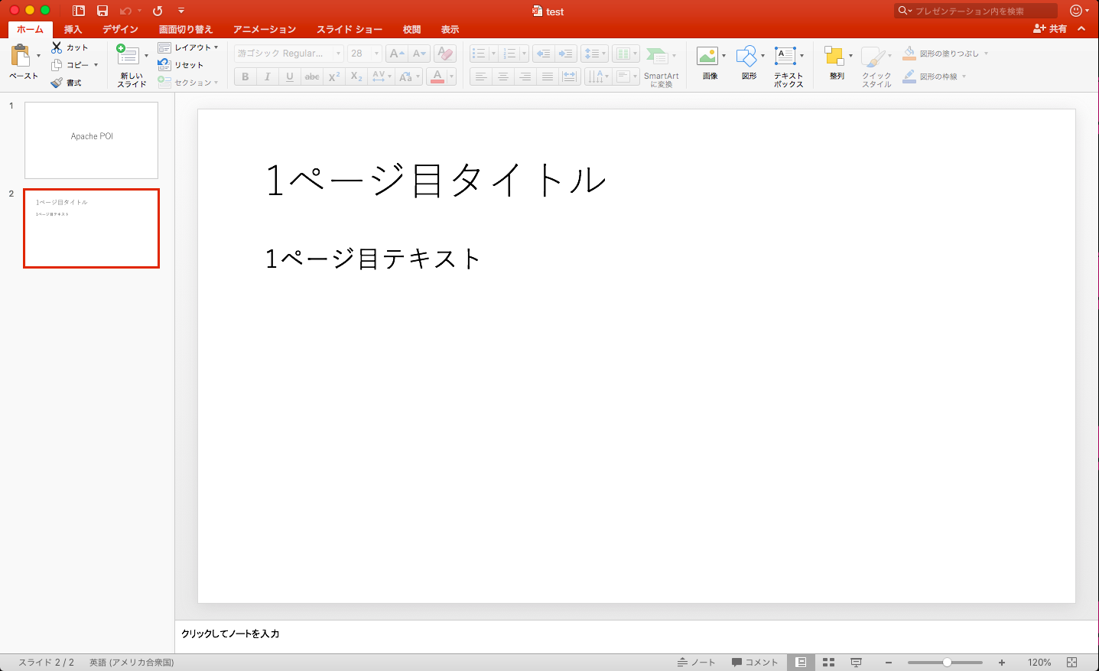Start slideshow from status bar icon
The image size is (1099, 671).
(857, 663)
